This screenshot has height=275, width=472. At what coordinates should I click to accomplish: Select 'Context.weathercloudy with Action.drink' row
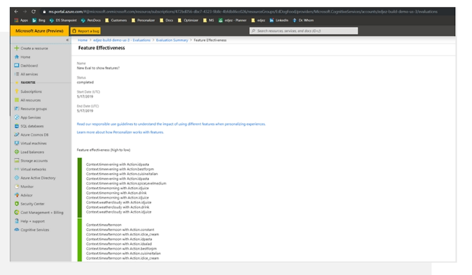coord(118,207)
